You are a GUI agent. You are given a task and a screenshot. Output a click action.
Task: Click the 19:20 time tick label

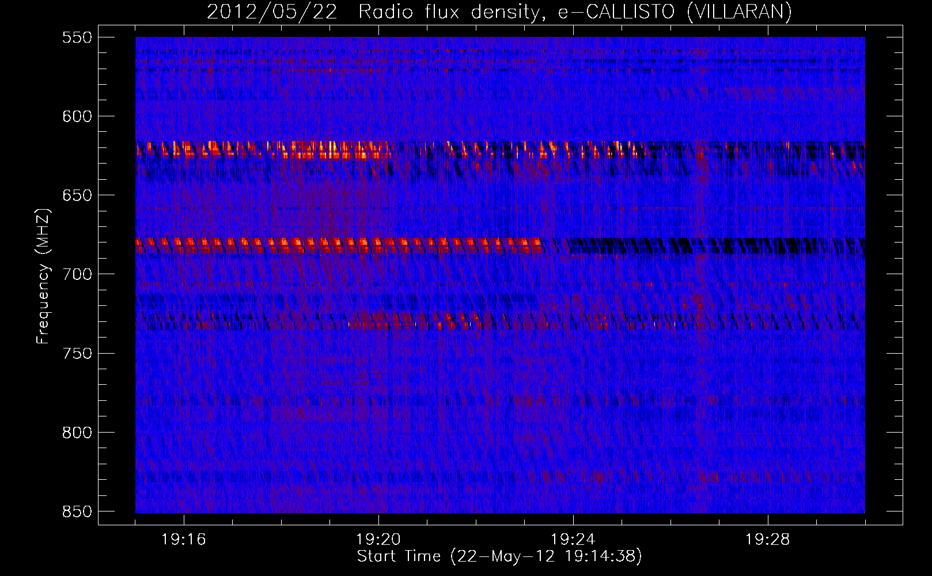pos(378,540)
